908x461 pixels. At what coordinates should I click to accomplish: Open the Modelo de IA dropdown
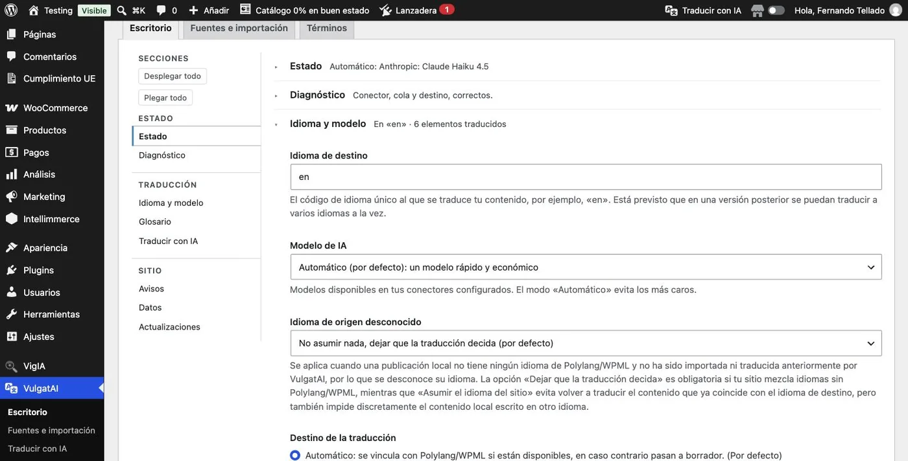(x=586, y=267)
